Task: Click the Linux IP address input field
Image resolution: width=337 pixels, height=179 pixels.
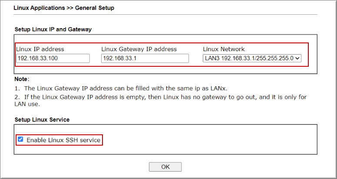Action: point(53,59)
